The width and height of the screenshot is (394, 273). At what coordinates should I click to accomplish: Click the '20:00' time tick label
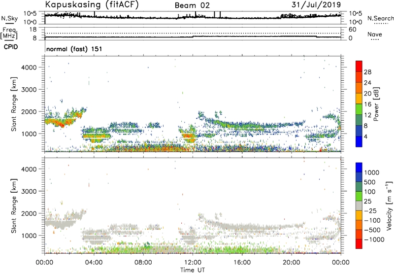coord(291,263)
